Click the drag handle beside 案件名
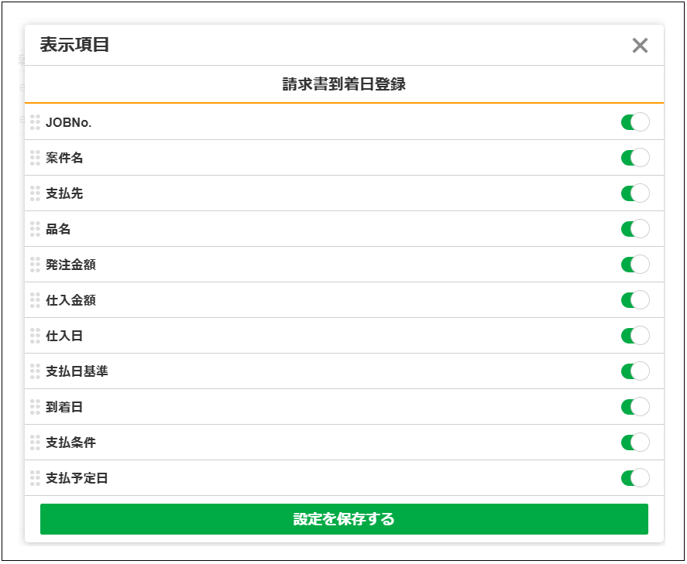 click(x=35, y=158)
